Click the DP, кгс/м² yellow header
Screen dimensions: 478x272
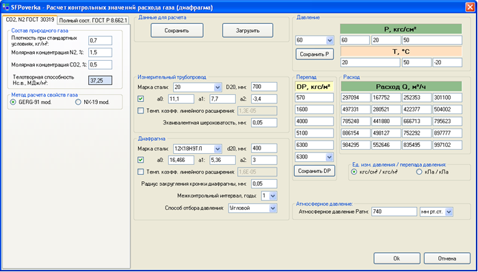point(315,87)
